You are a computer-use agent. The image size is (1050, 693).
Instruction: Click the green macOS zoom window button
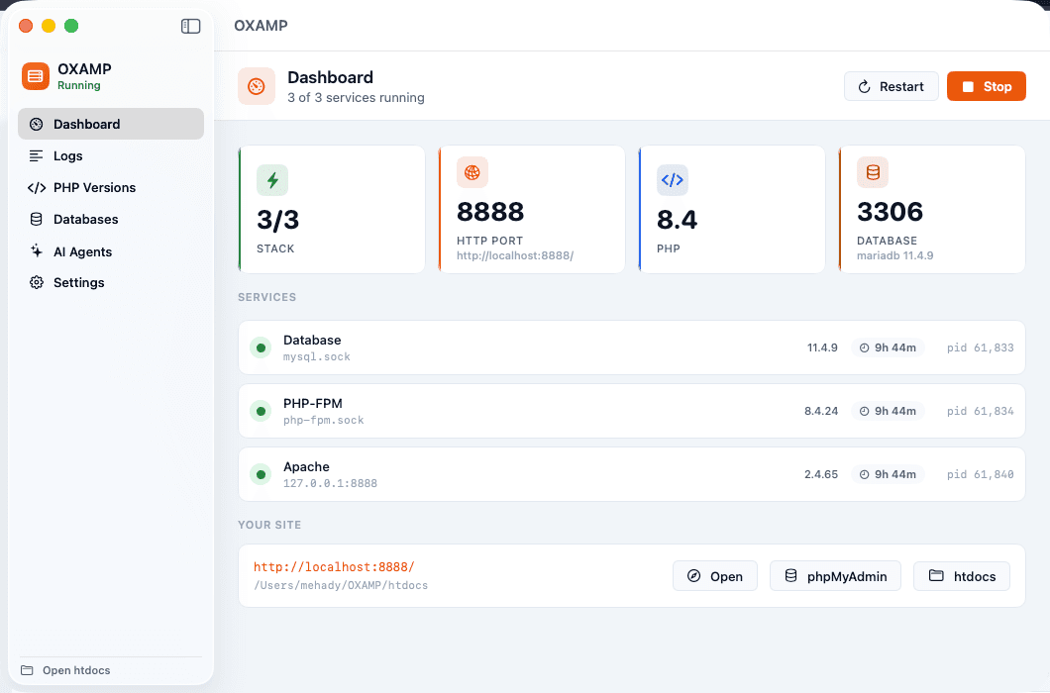[x=71, y=26]
